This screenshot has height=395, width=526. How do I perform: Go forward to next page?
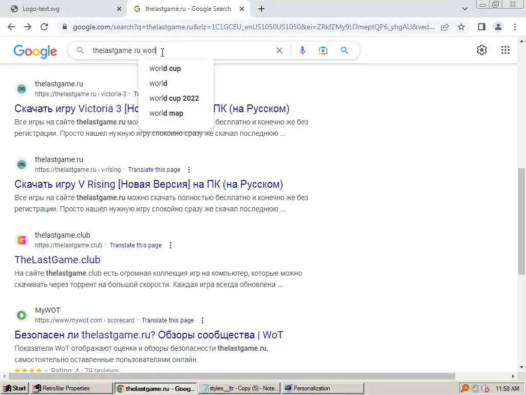28,27
